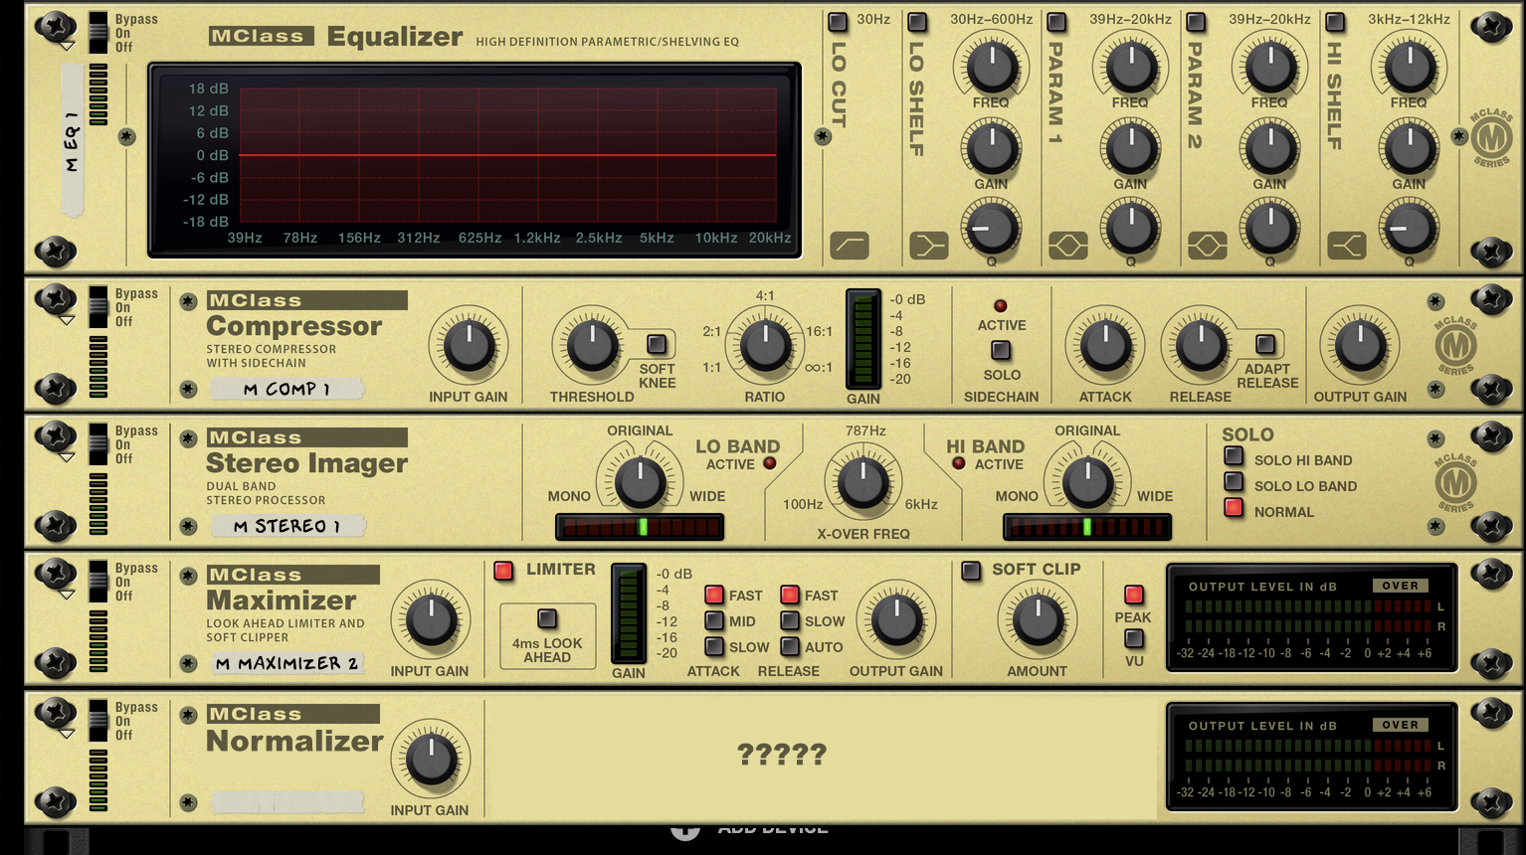Select Auto release on the Maximizer
1526x855 pixels.
(x=790, y=647)
